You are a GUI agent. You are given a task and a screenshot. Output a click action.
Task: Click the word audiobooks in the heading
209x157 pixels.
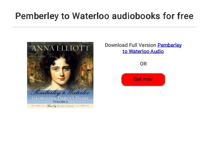(x=136, y=16)
